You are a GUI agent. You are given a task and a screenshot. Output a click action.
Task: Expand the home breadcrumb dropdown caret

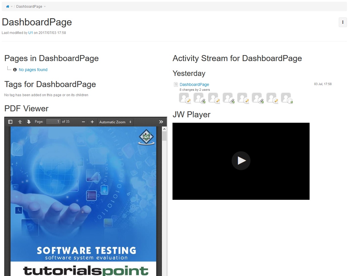point(12,7)
